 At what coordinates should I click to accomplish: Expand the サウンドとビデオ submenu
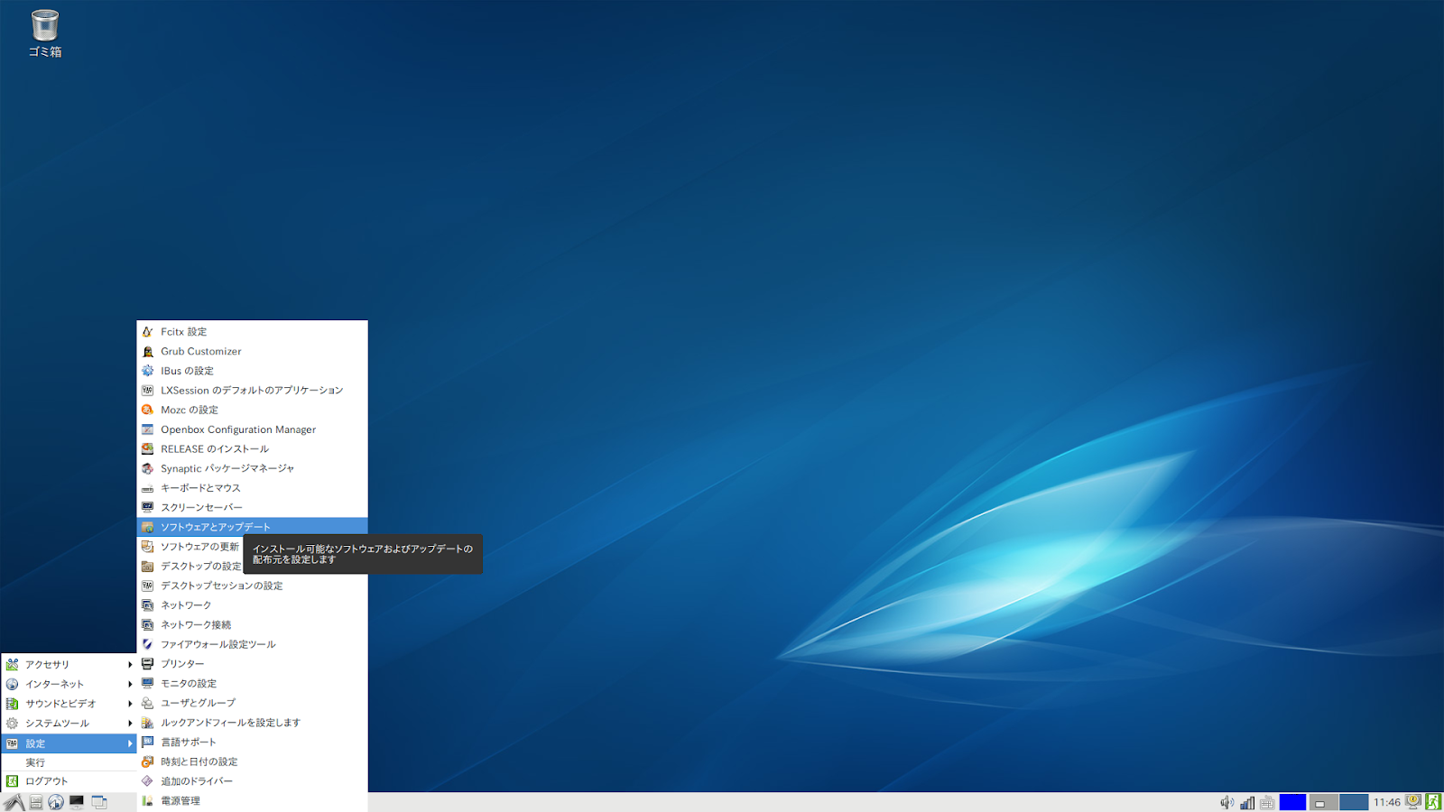pyautogui.click(x=54, y=704)
